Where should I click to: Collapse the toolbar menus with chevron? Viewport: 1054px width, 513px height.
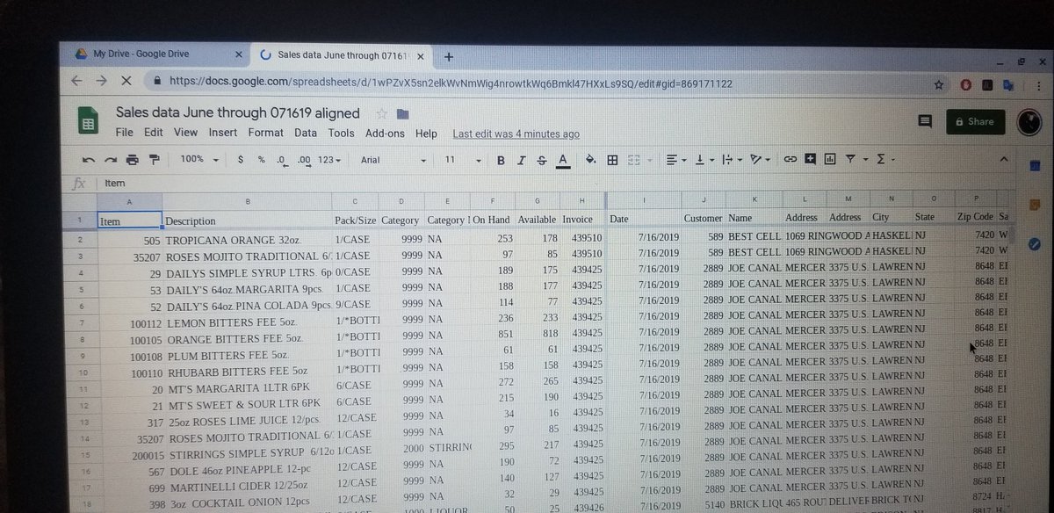[1004, 159]
